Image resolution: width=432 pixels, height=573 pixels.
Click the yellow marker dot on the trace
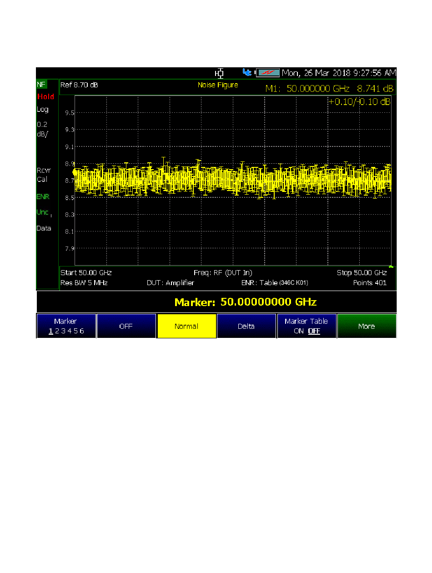tap(75, 172)
